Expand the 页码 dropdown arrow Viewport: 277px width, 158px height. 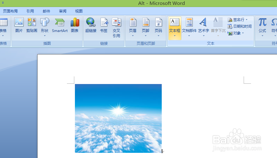click(x=158, y=36)
